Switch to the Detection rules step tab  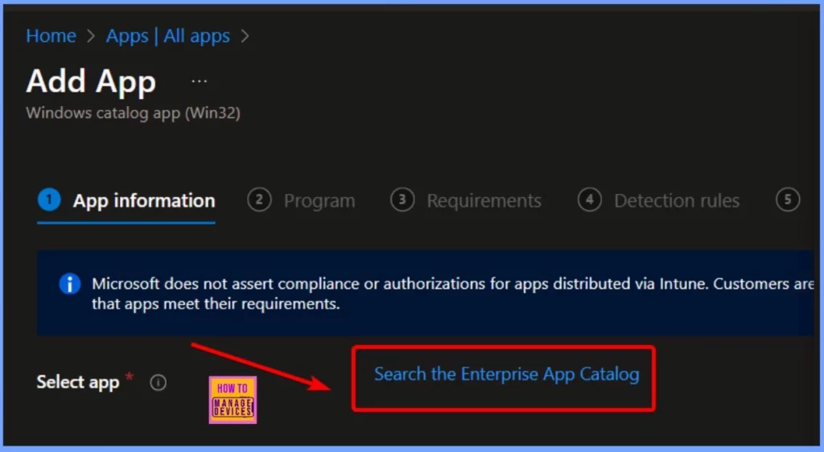pyautogui.click(x=658, y=200)
